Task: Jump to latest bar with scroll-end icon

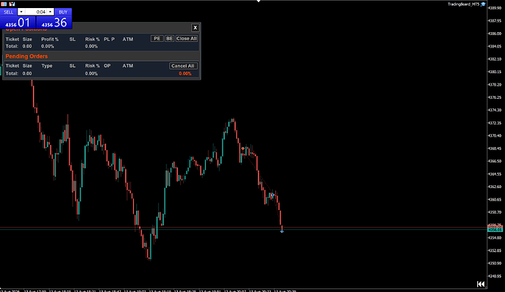Action: pyautogui.click(x=481, y=284)
